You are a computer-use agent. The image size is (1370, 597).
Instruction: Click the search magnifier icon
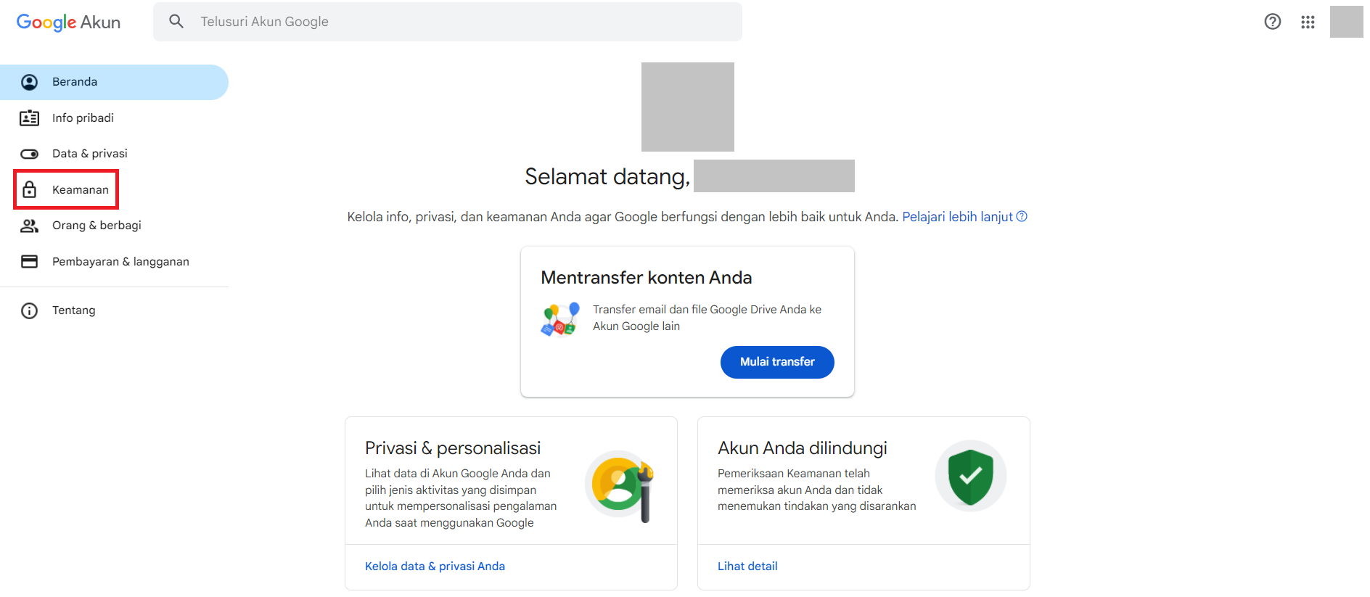coord(176,22)
